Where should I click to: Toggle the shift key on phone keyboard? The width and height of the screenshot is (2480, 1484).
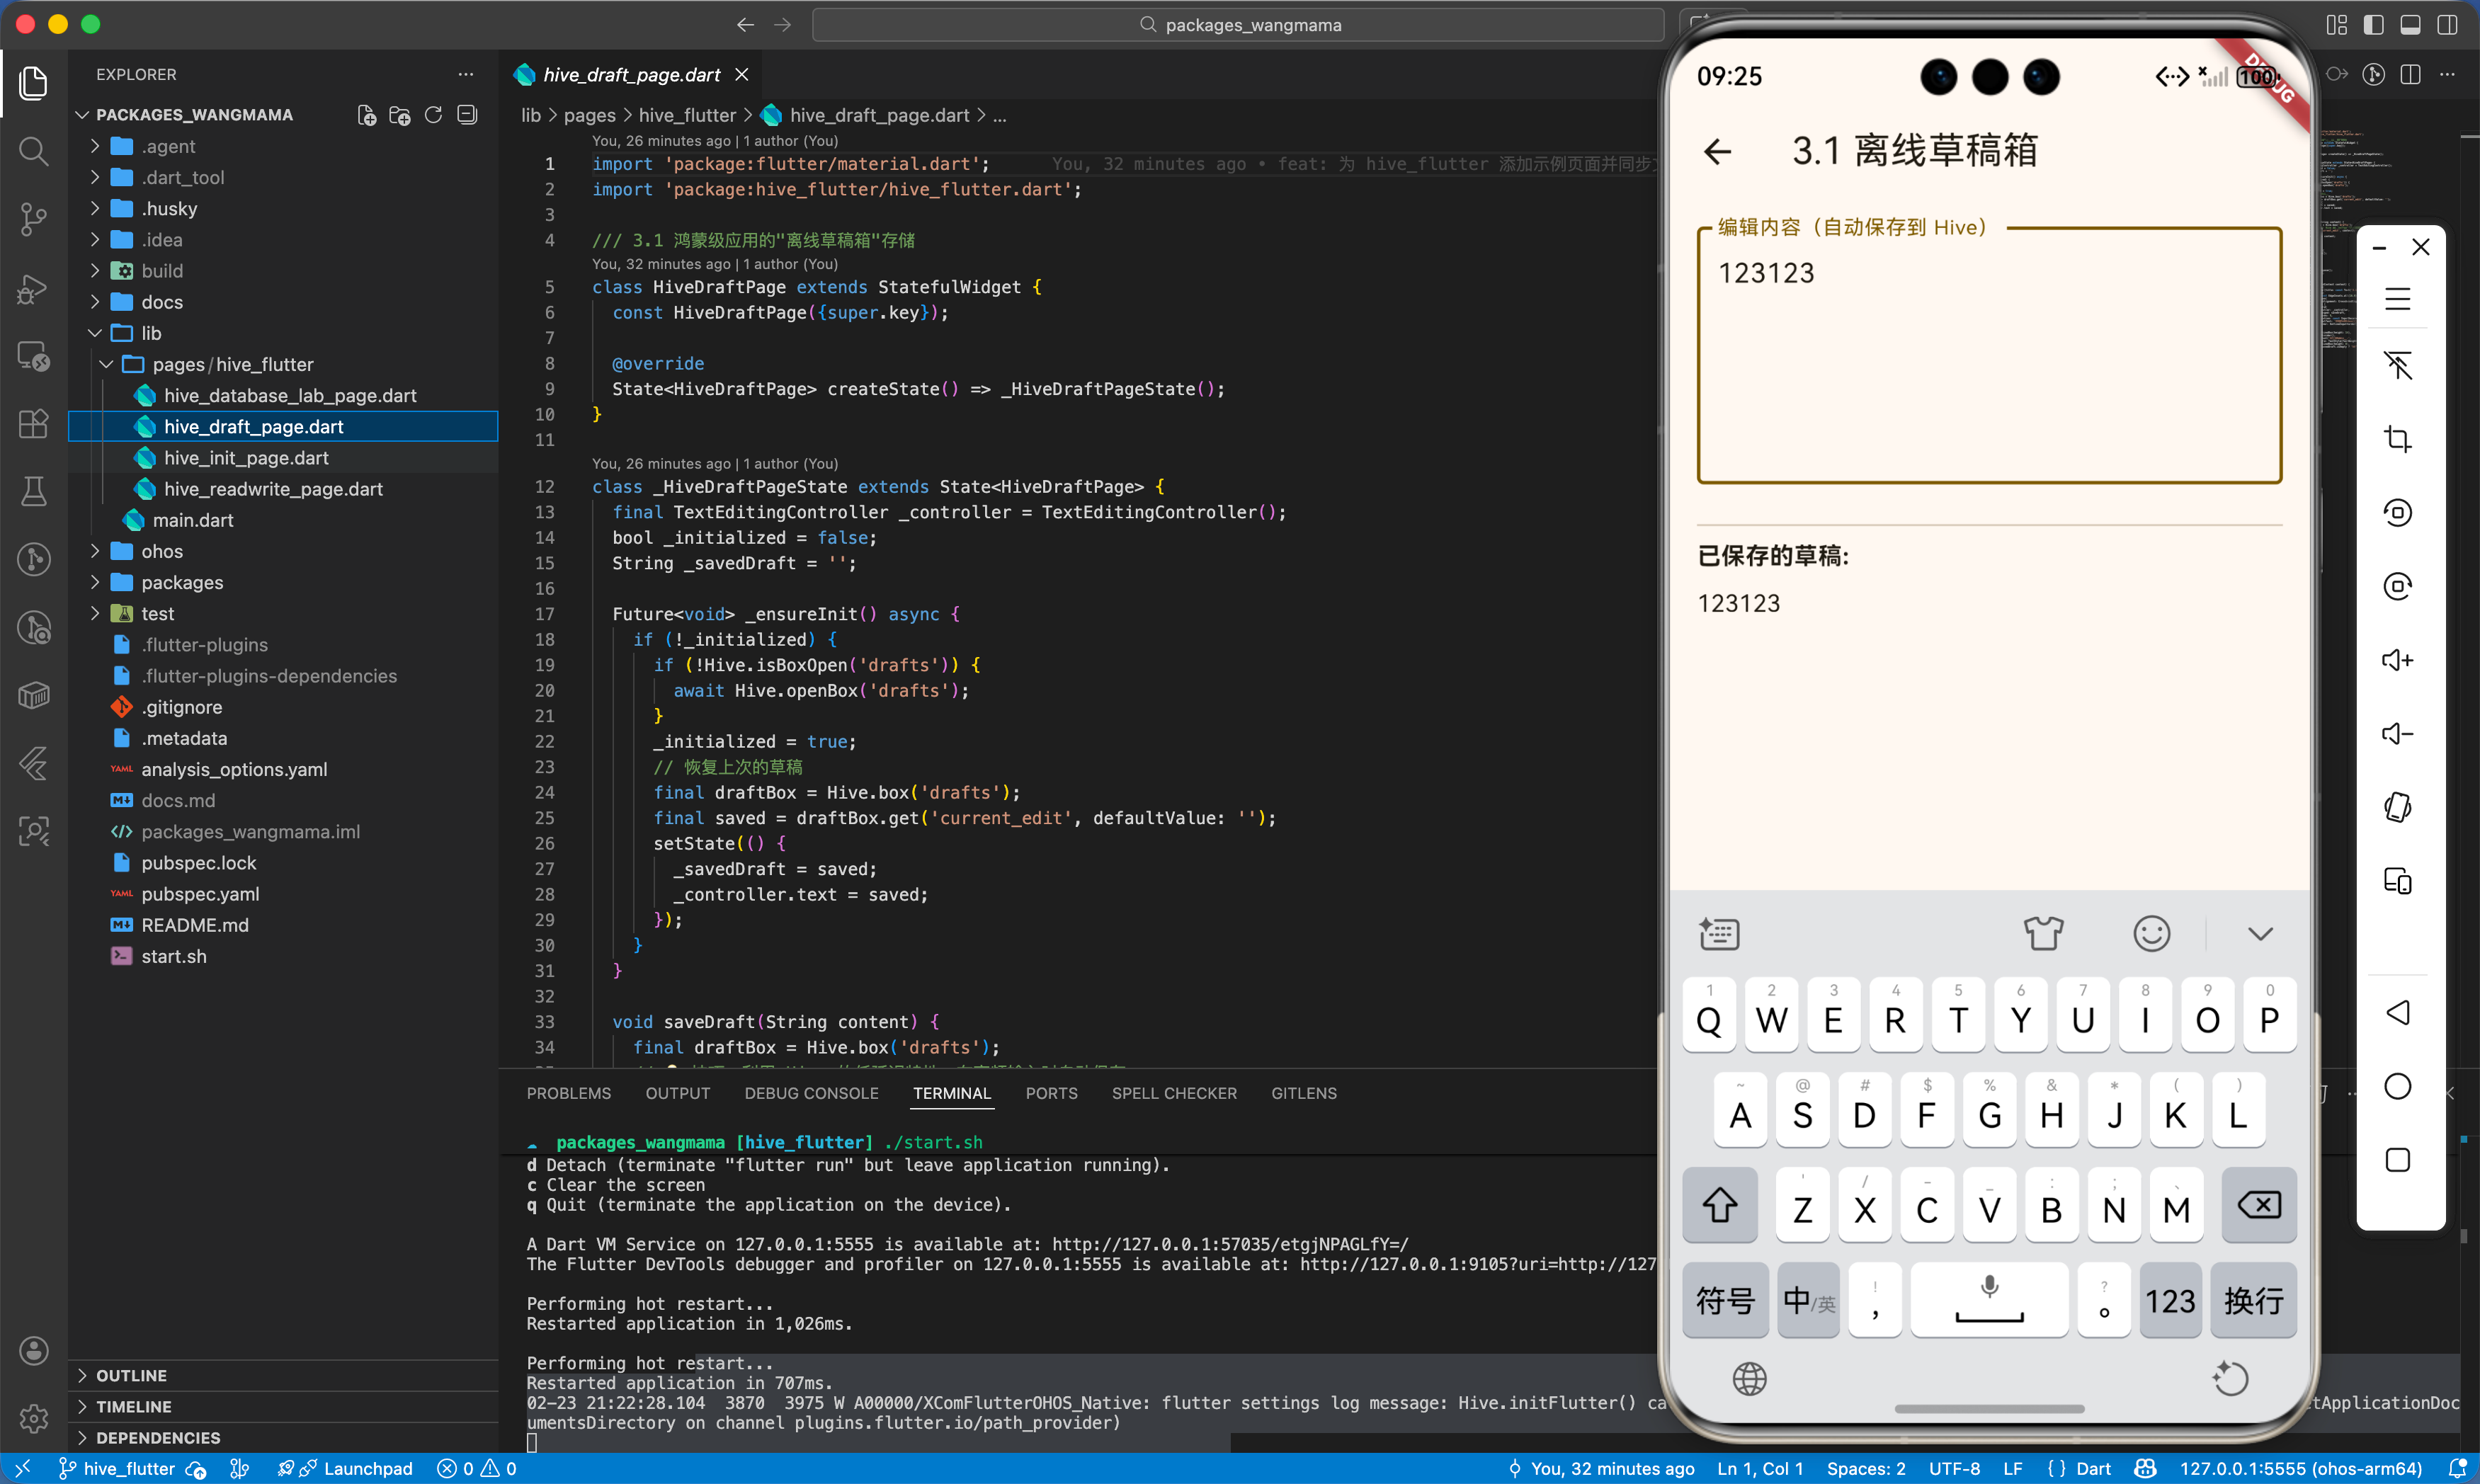(x=1719, y=1205)
